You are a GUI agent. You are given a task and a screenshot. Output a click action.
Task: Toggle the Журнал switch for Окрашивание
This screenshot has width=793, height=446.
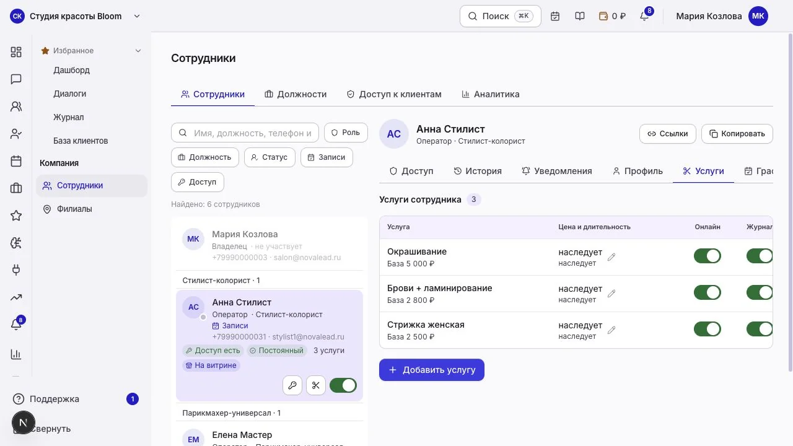[760, 256]
